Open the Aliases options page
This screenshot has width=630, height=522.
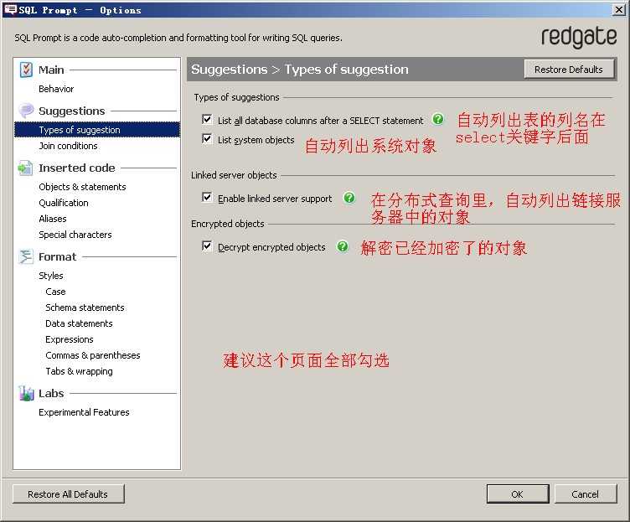53,219
